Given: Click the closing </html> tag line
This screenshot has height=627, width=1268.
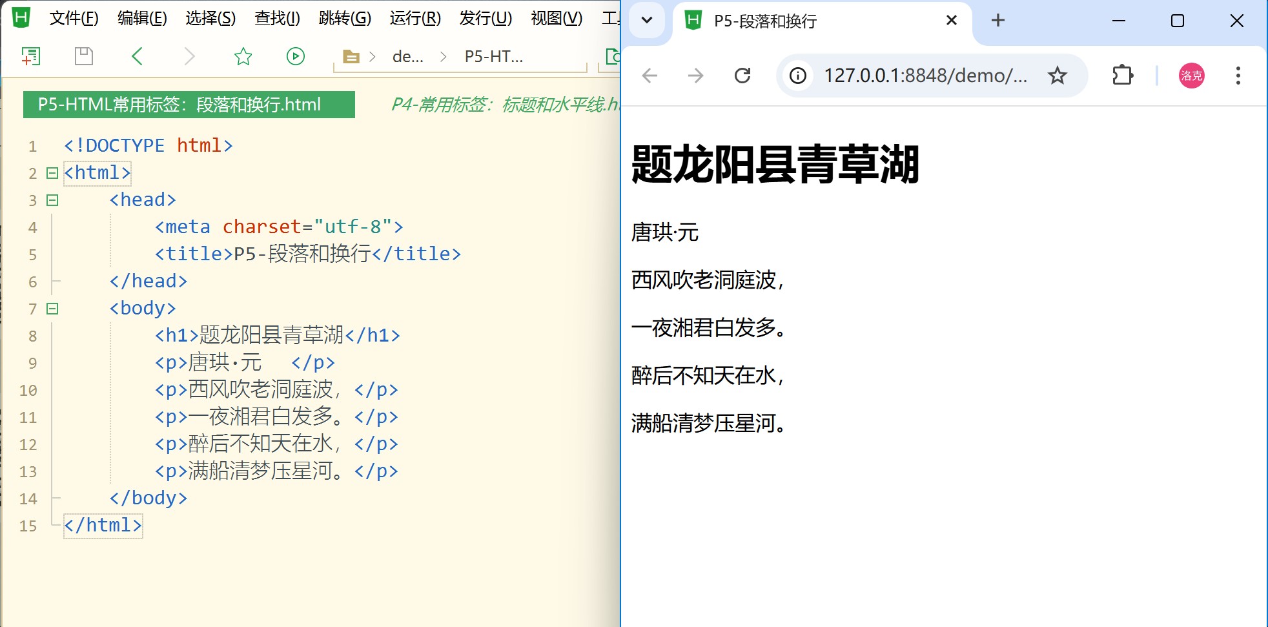Looking at the screenshot, I should click(103, 526).
